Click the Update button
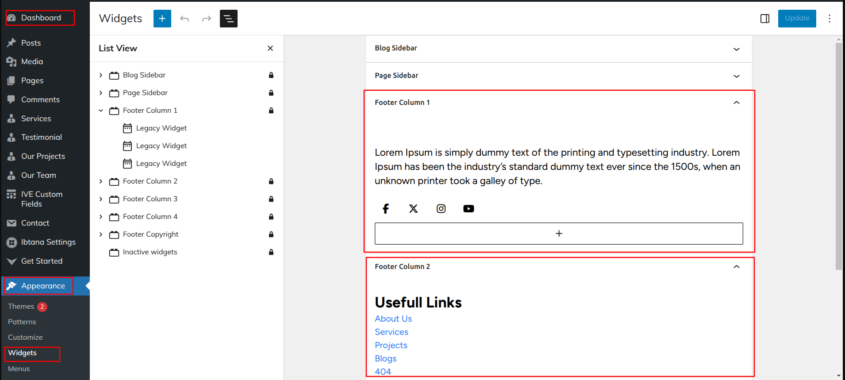 tap(797, 19)
